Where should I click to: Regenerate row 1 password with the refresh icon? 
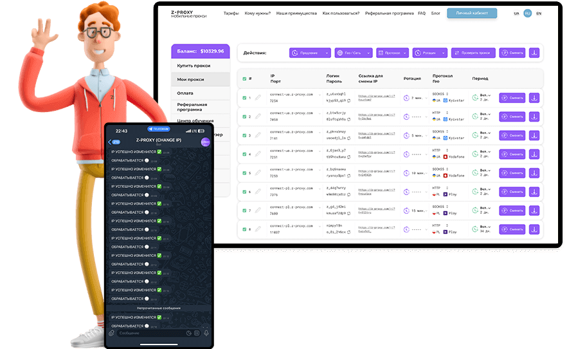click(348, 100)
